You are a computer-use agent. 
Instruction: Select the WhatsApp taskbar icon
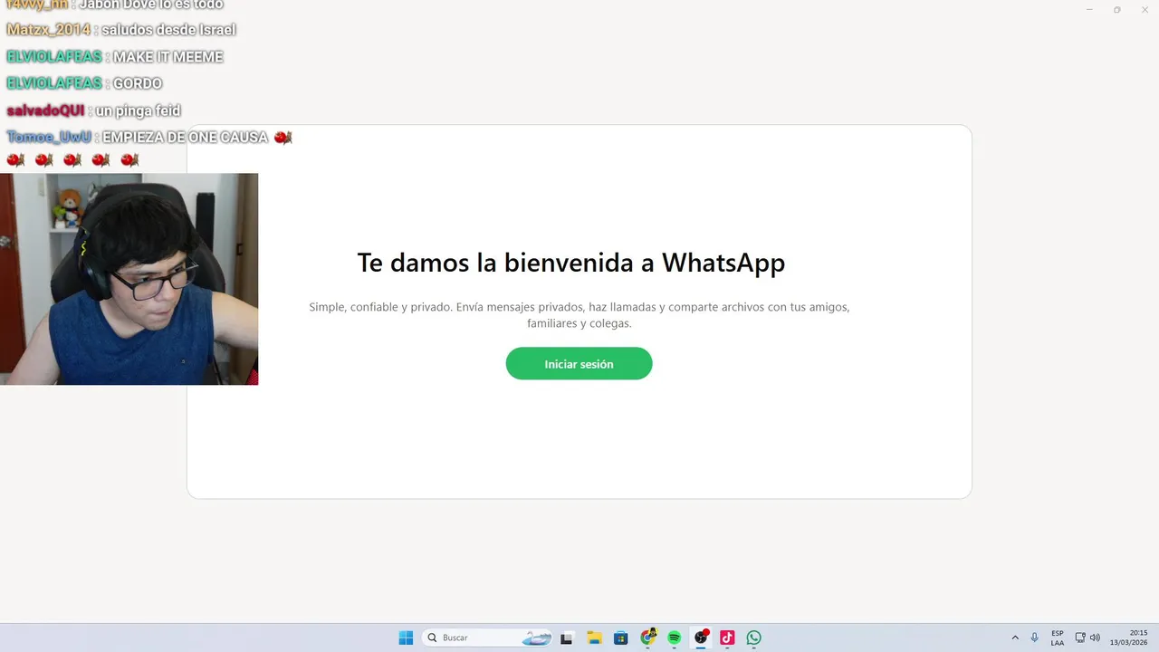pyautogui.click(x=753, y=638)
